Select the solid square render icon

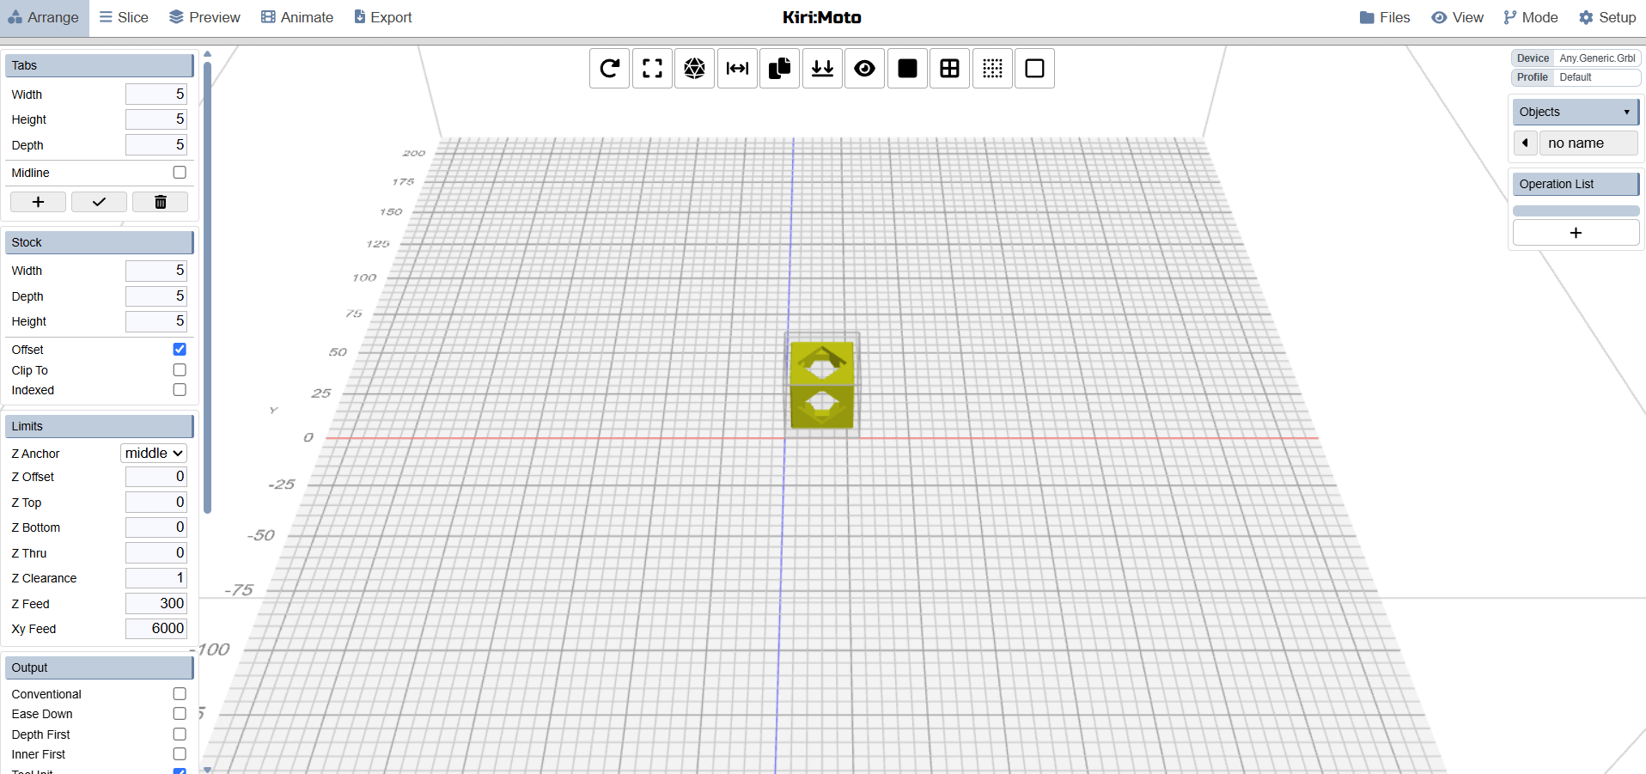(907, 69)
